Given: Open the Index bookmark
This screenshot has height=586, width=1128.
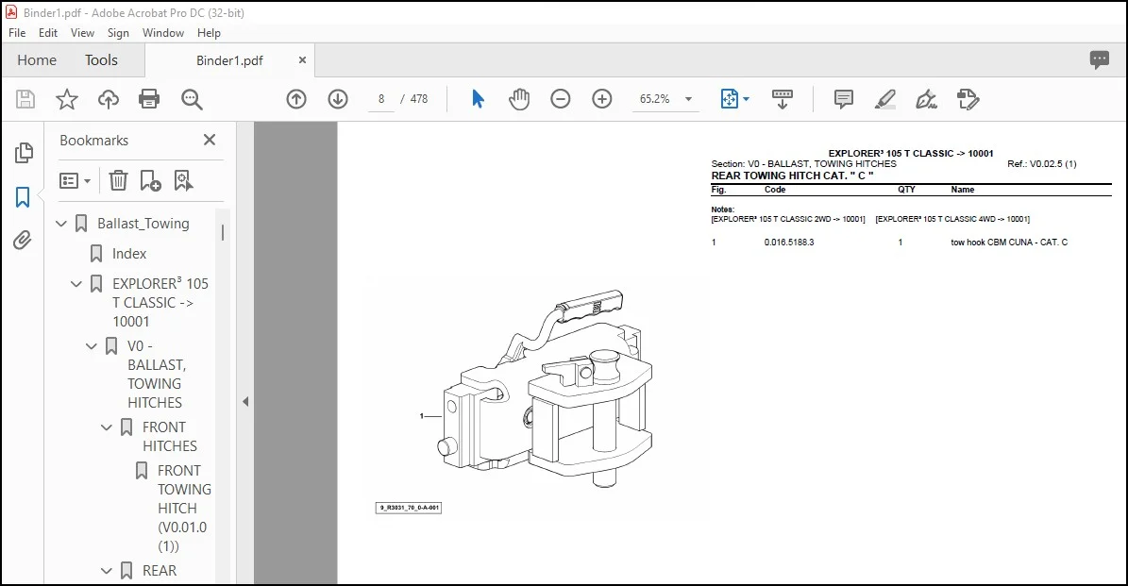Looking at the screenshot, I should (x=129, y=254).
